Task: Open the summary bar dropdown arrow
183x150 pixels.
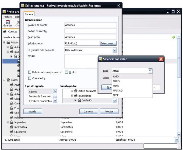Action: pos(177,140)
